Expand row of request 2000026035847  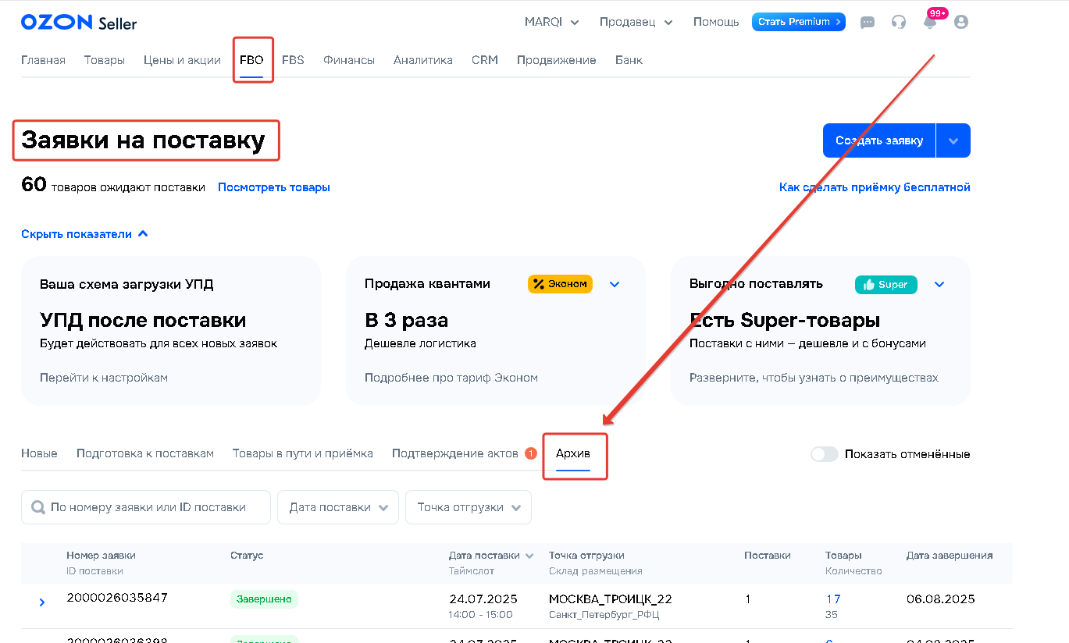(42, 602)
